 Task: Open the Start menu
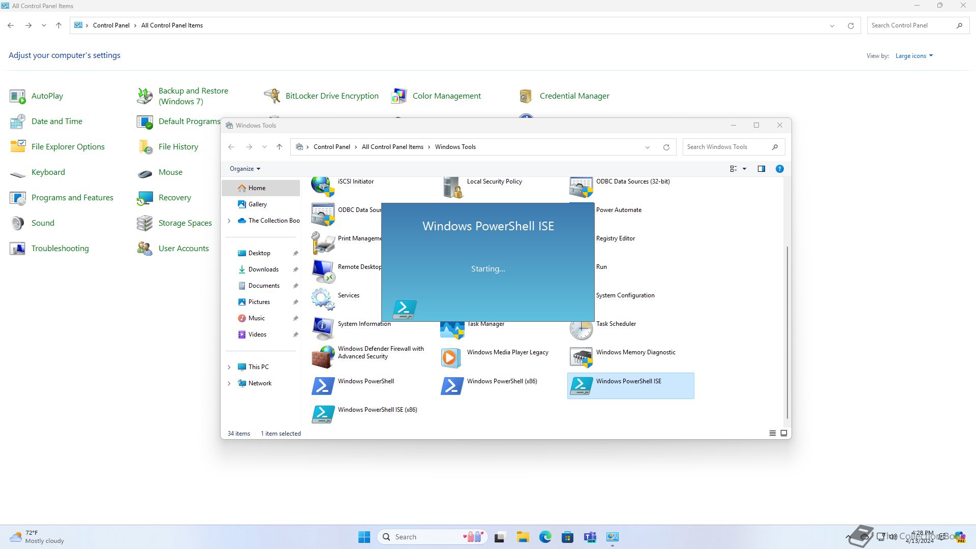(x=364, y=536)
